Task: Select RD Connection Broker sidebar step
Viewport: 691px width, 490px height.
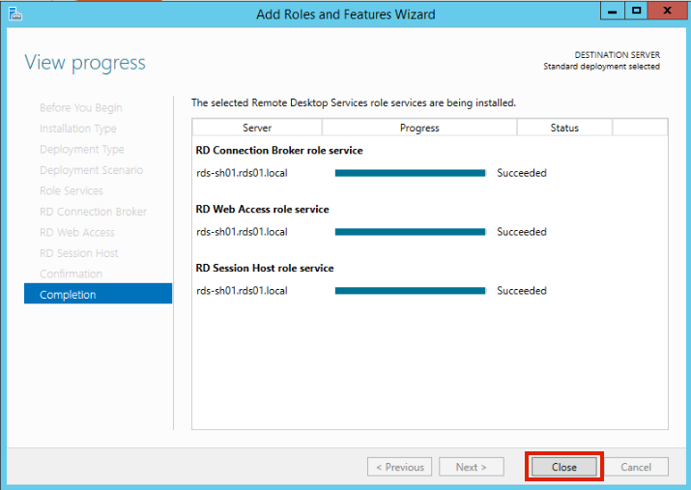Action: coord(93,212)
